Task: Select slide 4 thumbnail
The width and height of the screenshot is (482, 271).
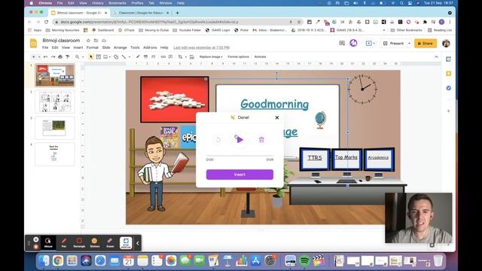Action: (x=55, y=154)
